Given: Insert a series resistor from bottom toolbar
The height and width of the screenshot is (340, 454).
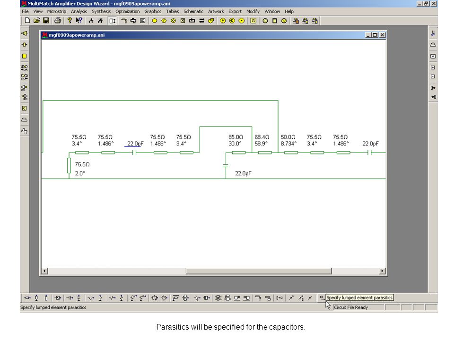Looking at the screenshot, I should [112, 298].
